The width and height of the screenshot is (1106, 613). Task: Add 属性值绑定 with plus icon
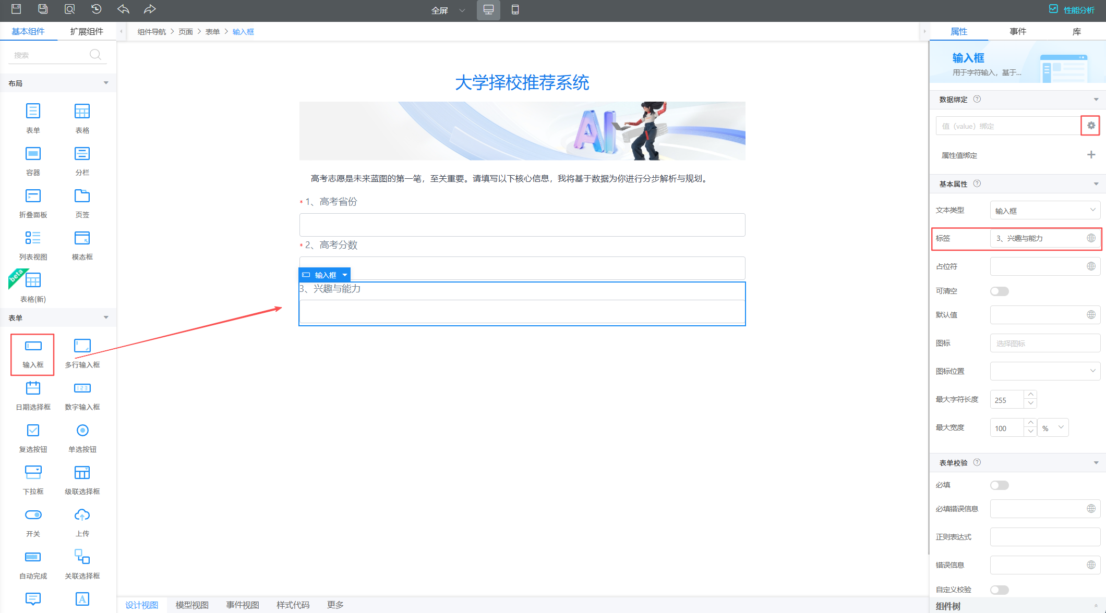point(1091,155)
